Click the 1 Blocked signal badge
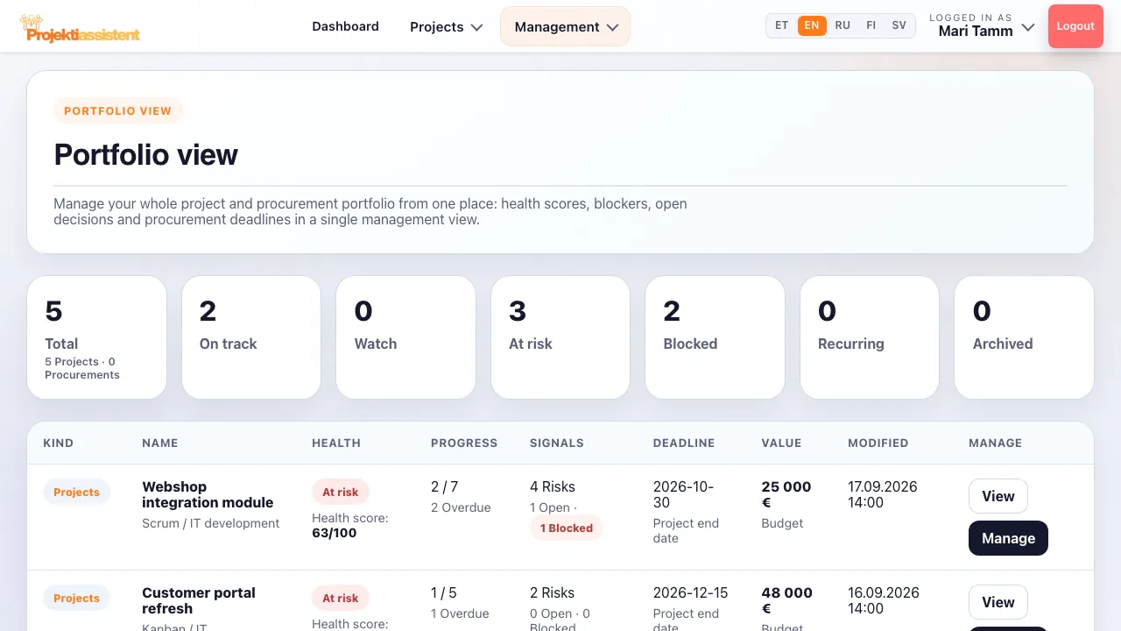The height and width of the screenshot is (631, 1121). point(567,528)
